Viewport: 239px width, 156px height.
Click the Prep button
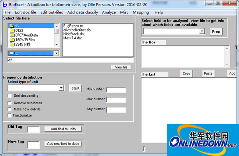click(x=216, y=31)
